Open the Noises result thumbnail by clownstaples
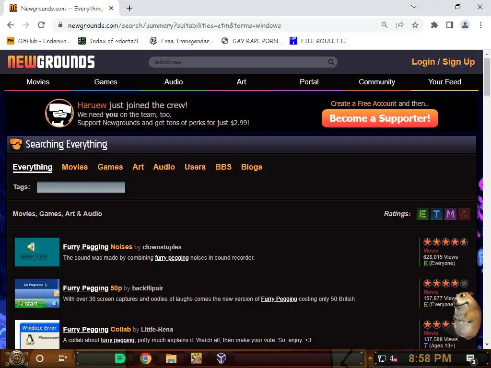 [x=37, y=252]
